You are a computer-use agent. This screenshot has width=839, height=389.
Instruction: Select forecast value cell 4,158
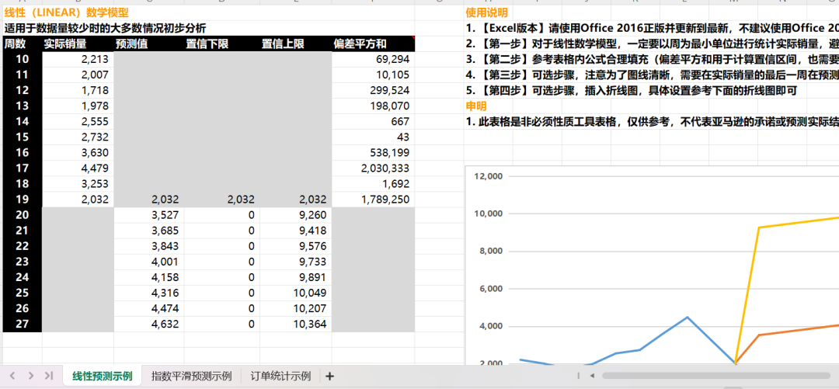[x=148, y=277]
